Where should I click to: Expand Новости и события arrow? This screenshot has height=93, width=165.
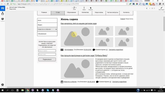click(56, 29)
